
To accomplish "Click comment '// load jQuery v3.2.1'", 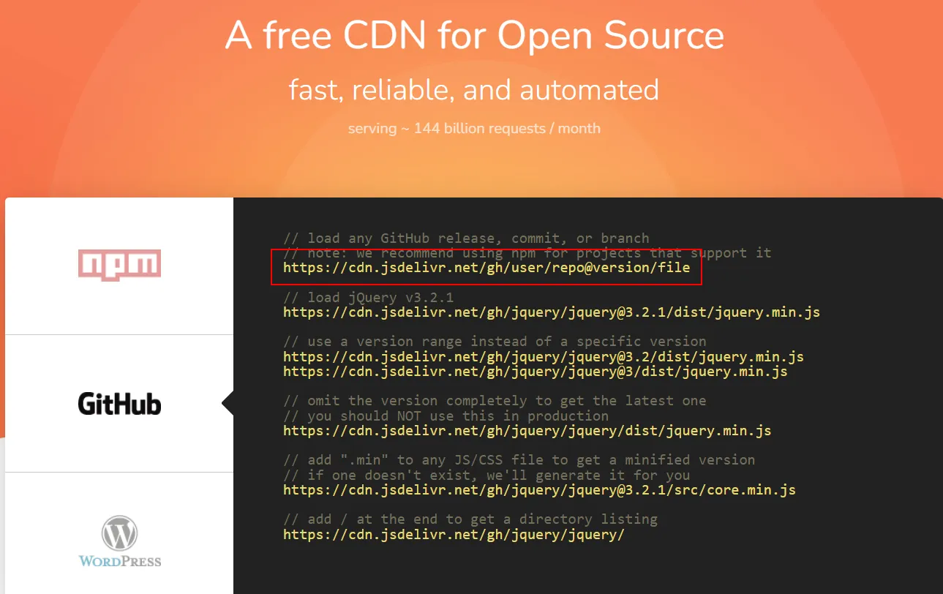I will (x=369, y=297).
